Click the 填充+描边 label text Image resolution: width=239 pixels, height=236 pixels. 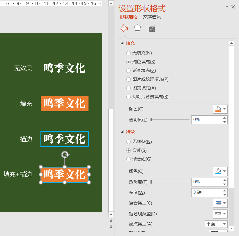(x=18, y=174)
